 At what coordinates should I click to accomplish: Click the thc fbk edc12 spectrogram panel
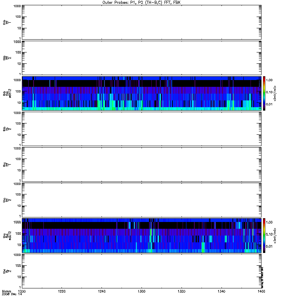click(x=142, y=235)
